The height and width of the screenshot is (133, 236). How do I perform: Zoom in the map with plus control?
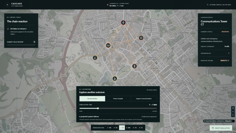click(233, 108)
